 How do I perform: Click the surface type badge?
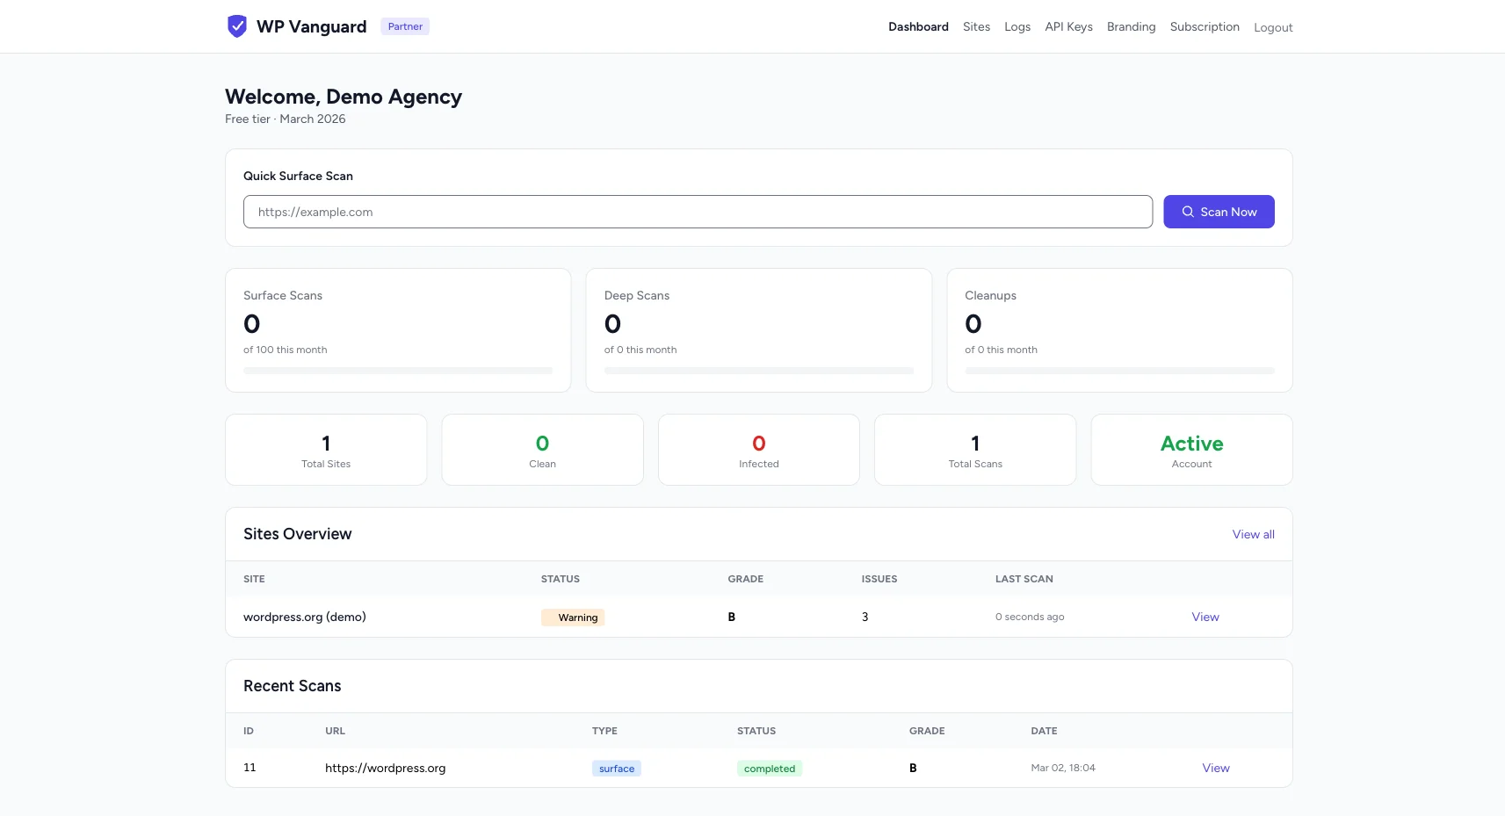(x=616, y=768)
